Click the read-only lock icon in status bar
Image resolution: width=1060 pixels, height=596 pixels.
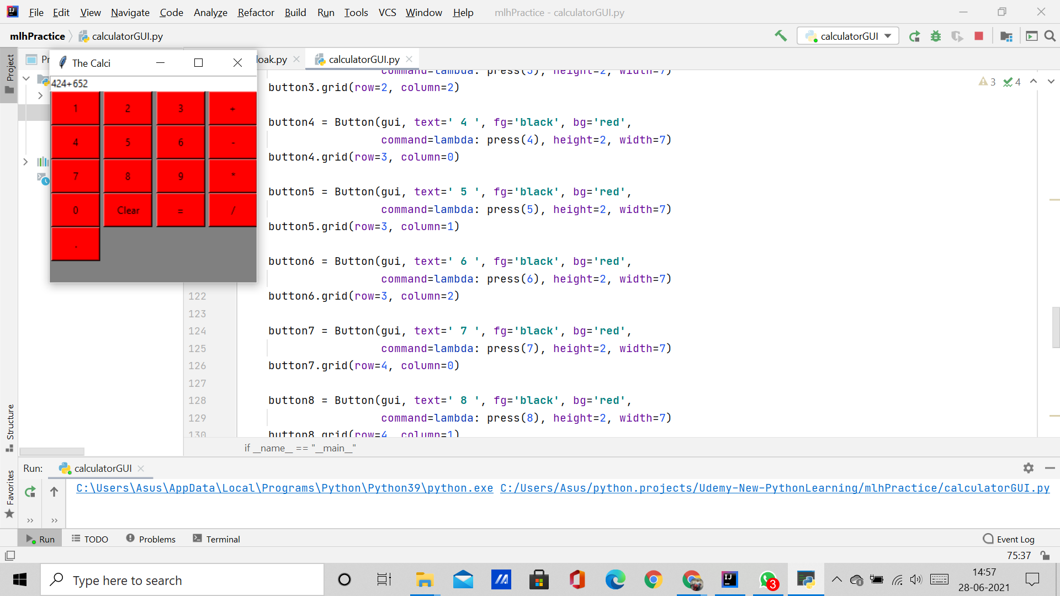point(1045,555)
